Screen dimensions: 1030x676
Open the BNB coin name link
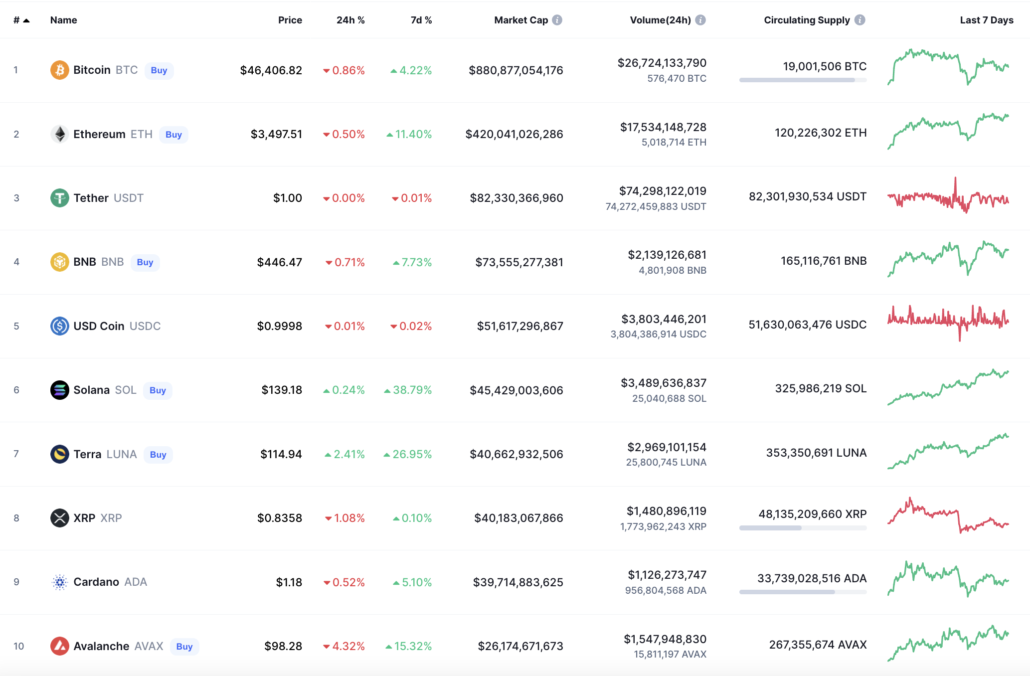(85, 262)
